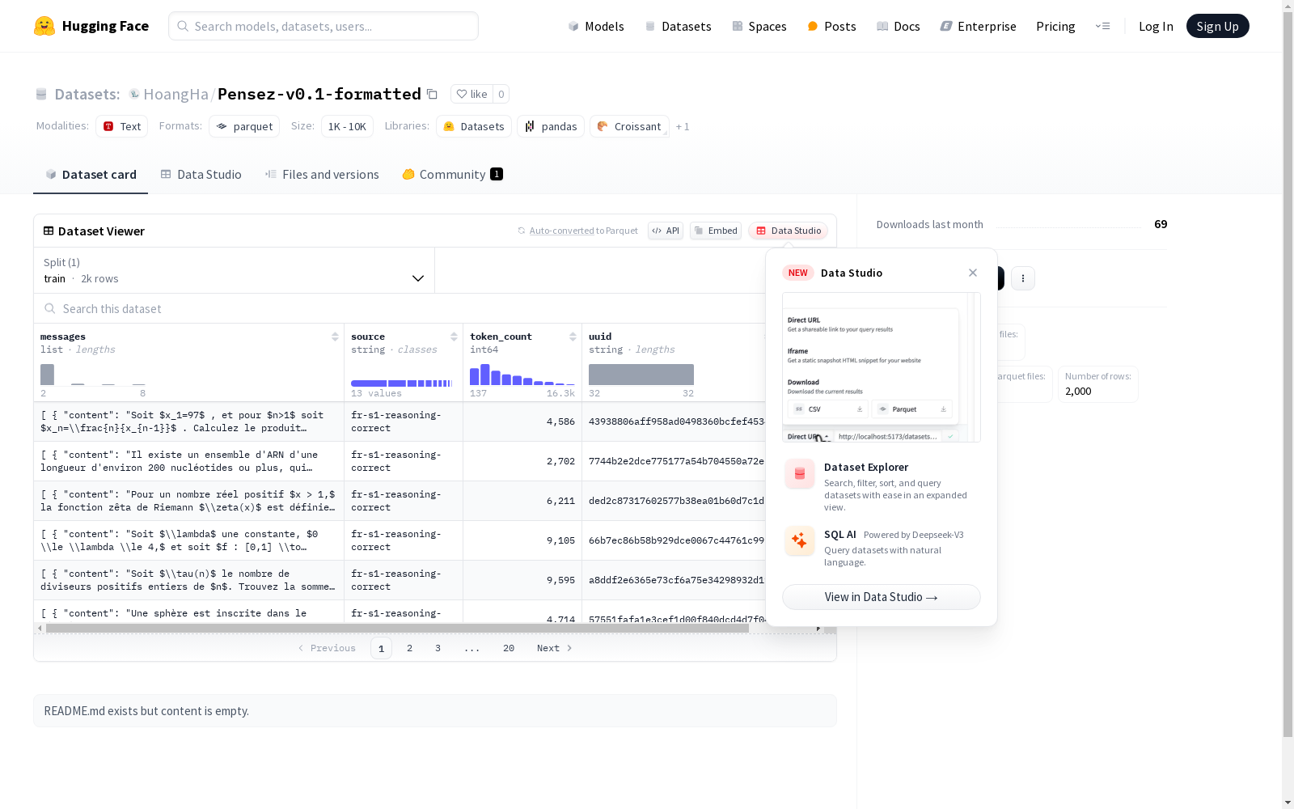The image size is (1294, 809).
Task: Click View in Data Studio button
Action: (x=882, y=597)
